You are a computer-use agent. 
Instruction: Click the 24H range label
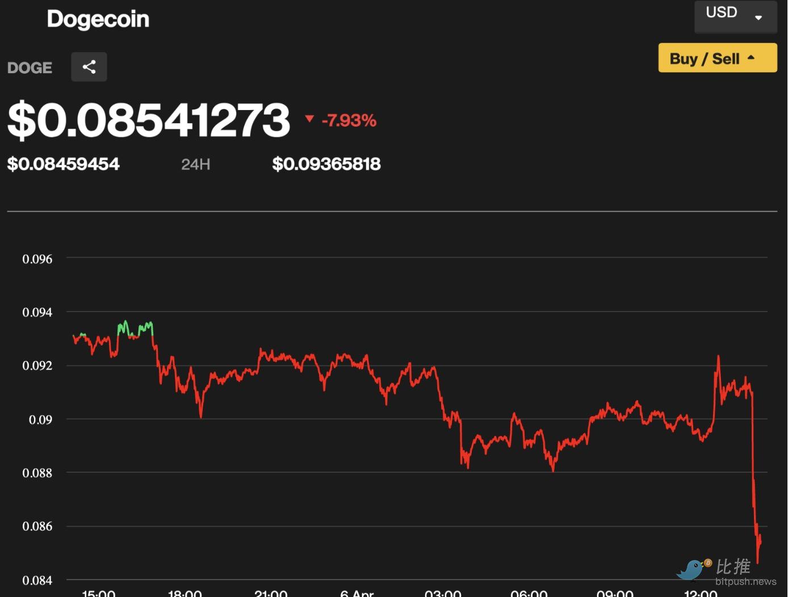click(196, 165)
